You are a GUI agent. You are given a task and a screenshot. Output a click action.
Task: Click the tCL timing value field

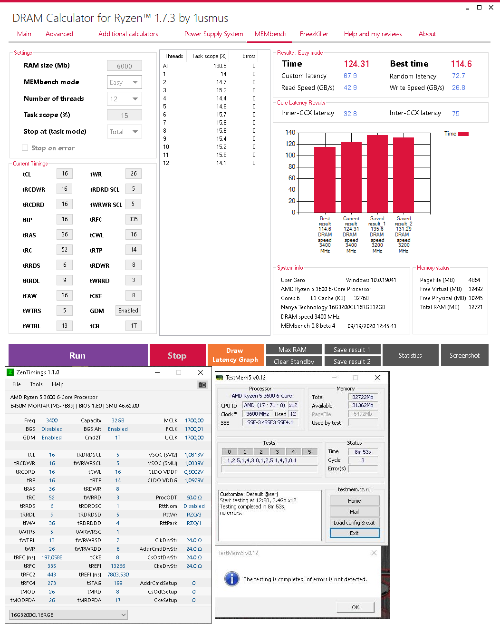65,174
